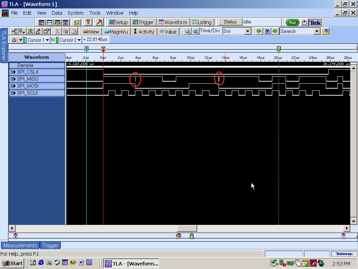
Task: Click the green search backward arrow
Action: (x=259, y=31)
